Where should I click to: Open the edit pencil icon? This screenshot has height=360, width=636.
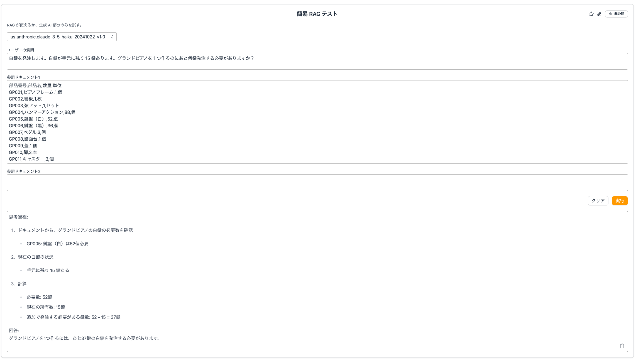click(x=599, y=14)
